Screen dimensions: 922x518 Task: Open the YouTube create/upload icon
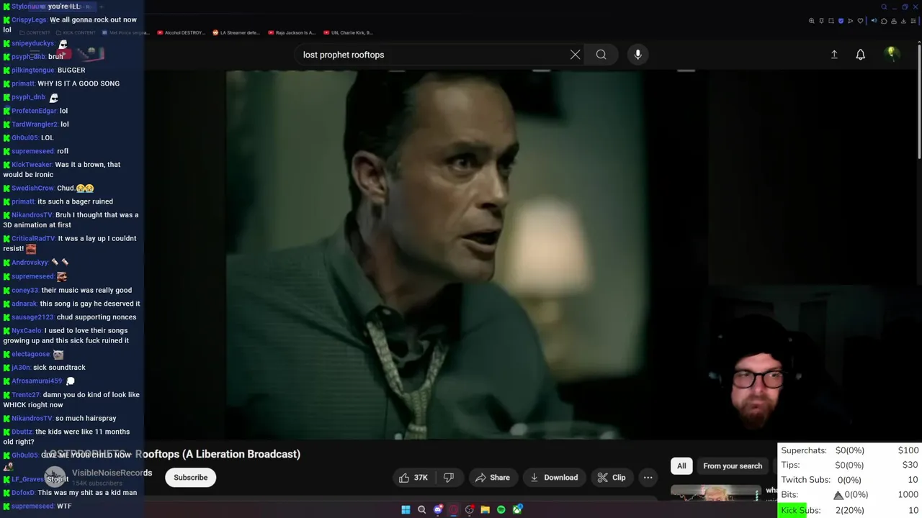(x=834, y=55)
